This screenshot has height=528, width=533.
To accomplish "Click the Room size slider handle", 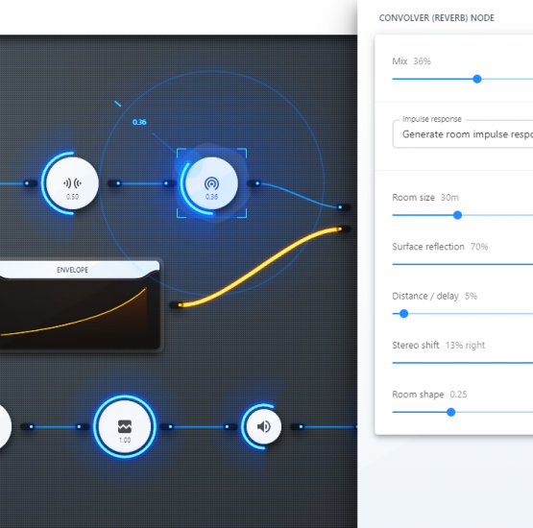I will point(457,215).
